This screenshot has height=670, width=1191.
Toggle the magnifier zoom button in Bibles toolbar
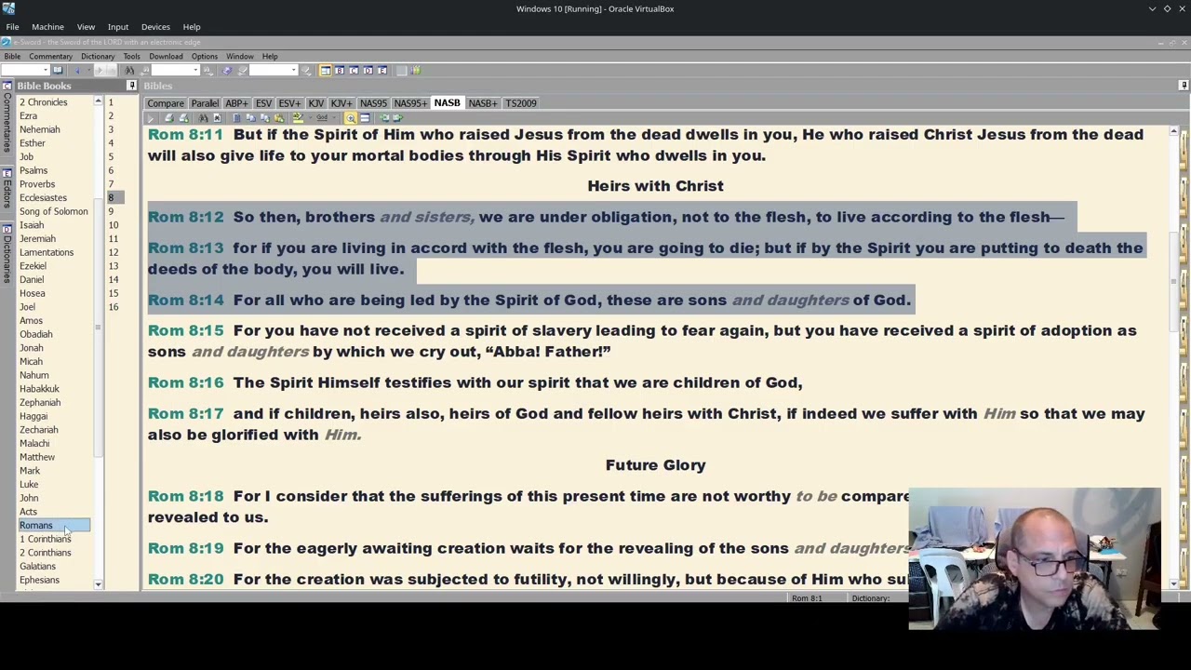(x=350, y=118)
